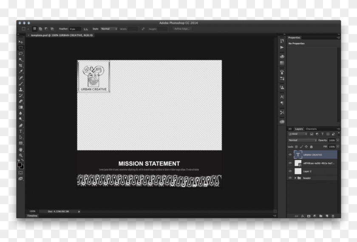This screenshot has width=357, height=242.
Task: Open the Actions panel play icon
Action: tap(282, 47)
